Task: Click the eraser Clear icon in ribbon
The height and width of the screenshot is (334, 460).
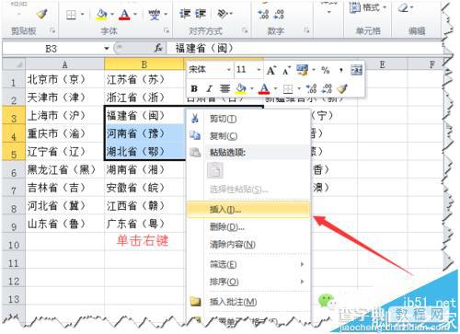Action: click(x=403, y=8)
